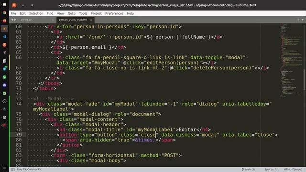
Task: Click the git branch 'main' indicator
Action: tap(248, 170)
